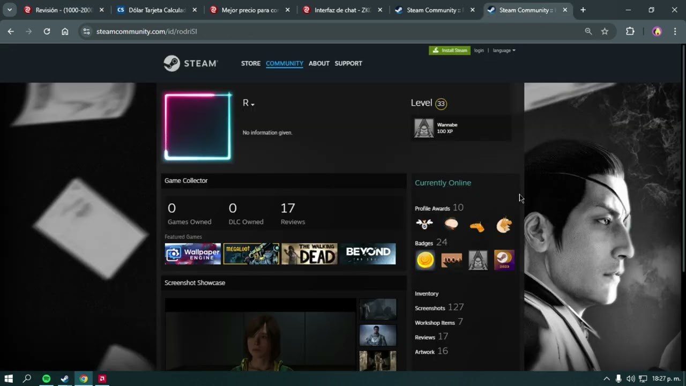Expand the profile name R dropdown arrow

252,104
